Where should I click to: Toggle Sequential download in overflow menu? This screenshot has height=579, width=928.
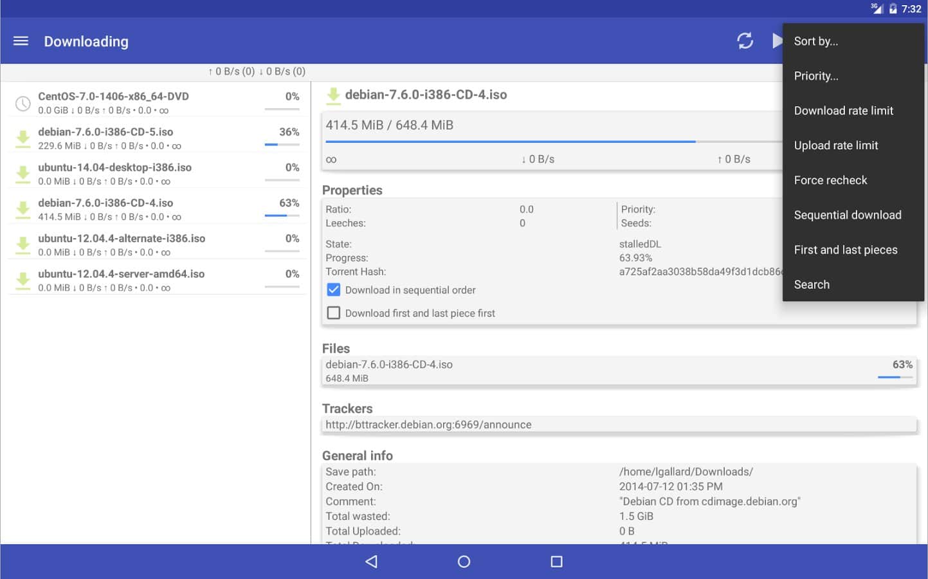847,215
